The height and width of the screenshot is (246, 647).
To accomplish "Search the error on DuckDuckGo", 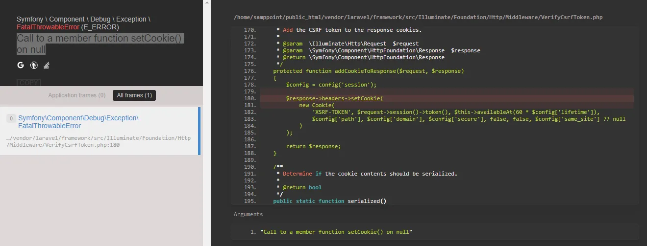I will 34,65.
